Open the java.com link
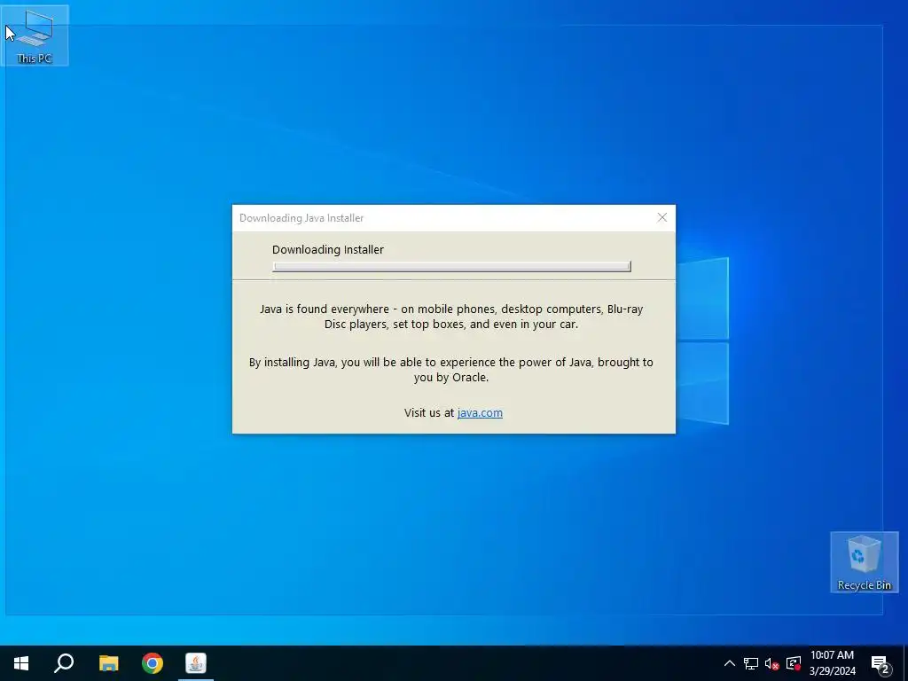The width and height of the screenshot is (908, 681). 480,413
